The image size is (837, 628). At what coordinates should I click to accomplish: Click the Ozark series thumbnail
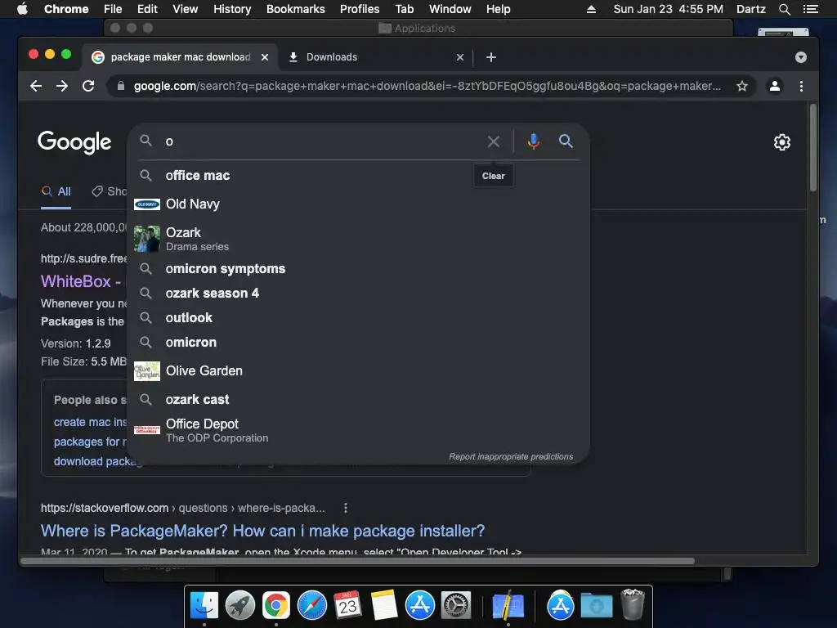pos(147,239)
